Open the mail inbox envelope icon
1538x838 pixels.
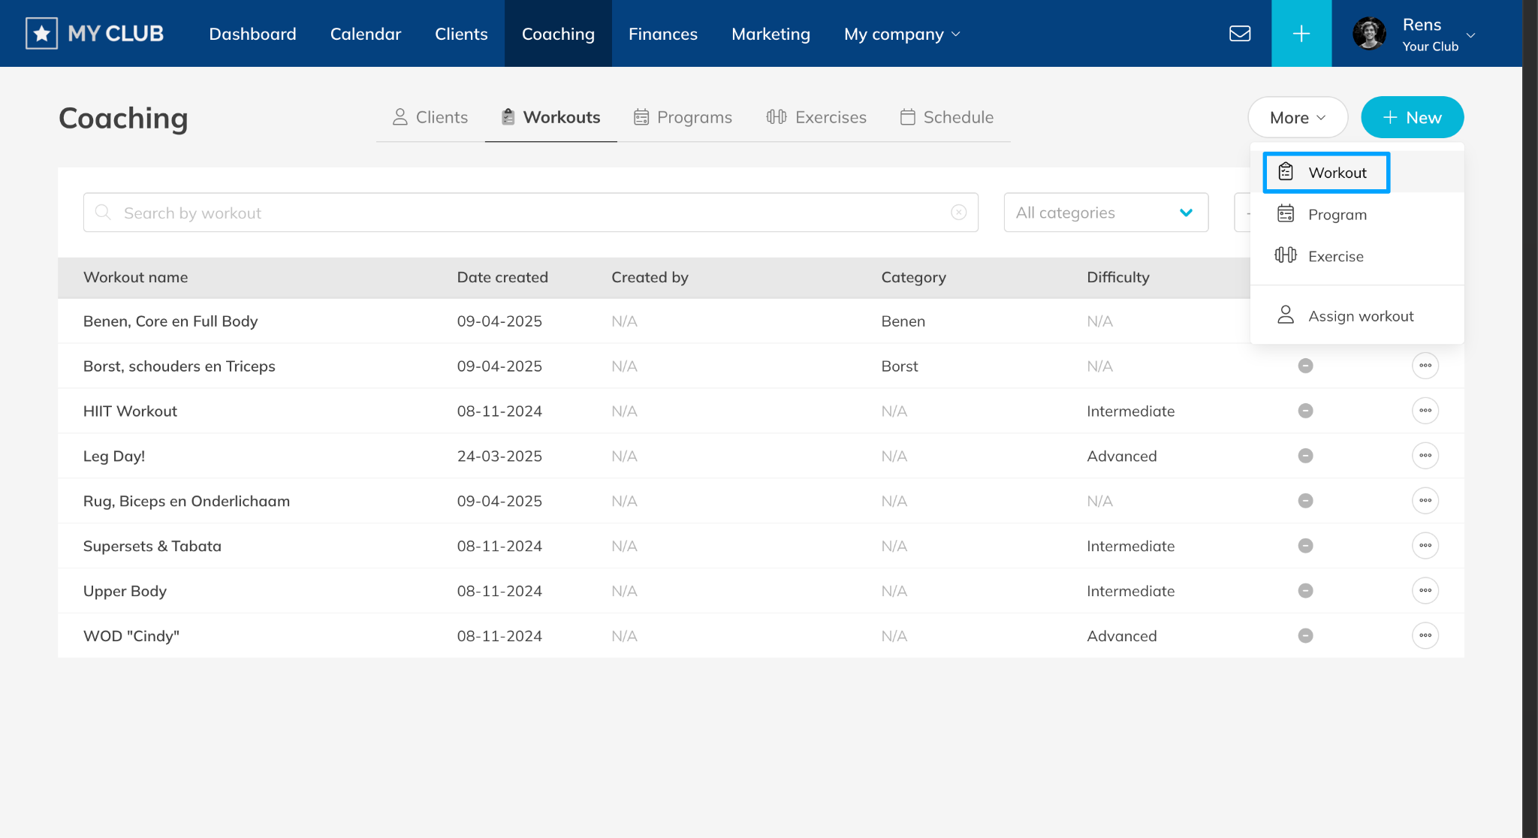pyautogui.click(x=1239, y=34)
